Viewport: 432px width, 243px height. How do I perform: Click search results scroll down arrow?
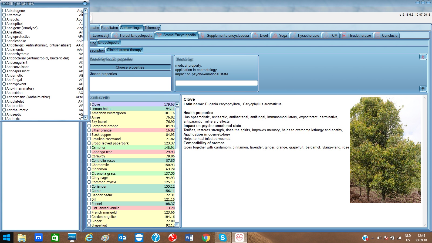(x=177, y=224)
